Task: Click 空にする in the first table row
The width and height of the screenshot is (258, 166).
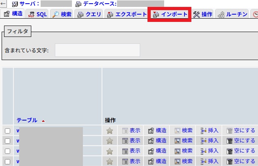Action: [x=241, y=131]
